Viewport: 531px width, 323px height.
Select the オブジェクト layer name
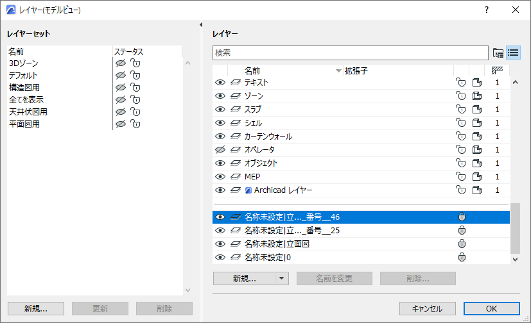point(261,163)
